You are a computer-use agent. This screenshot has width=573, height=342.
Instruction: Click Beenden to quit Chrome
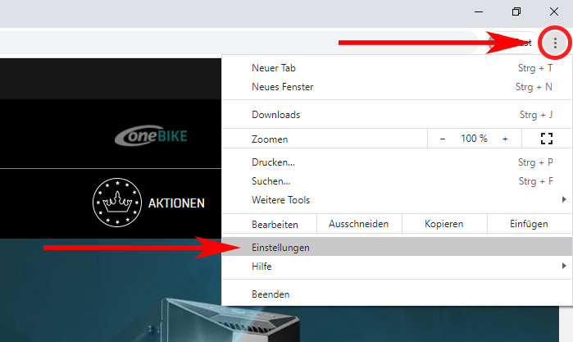click(x=397, y=294)
